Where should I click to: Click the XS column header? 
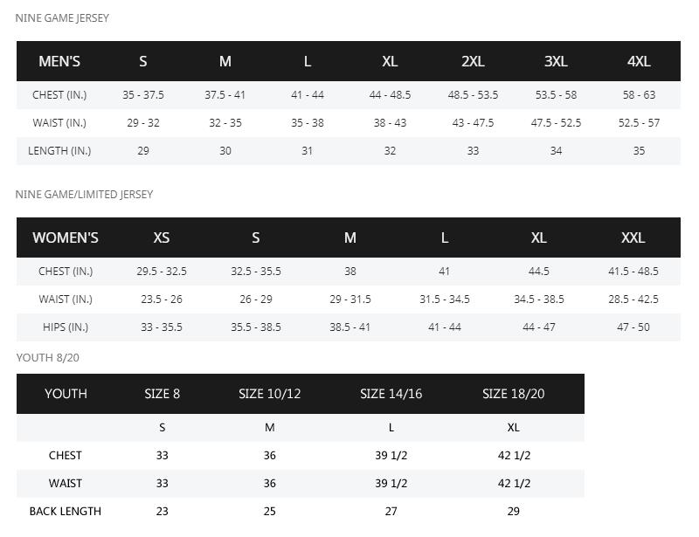pyautogui.click(x=162, y=238)
